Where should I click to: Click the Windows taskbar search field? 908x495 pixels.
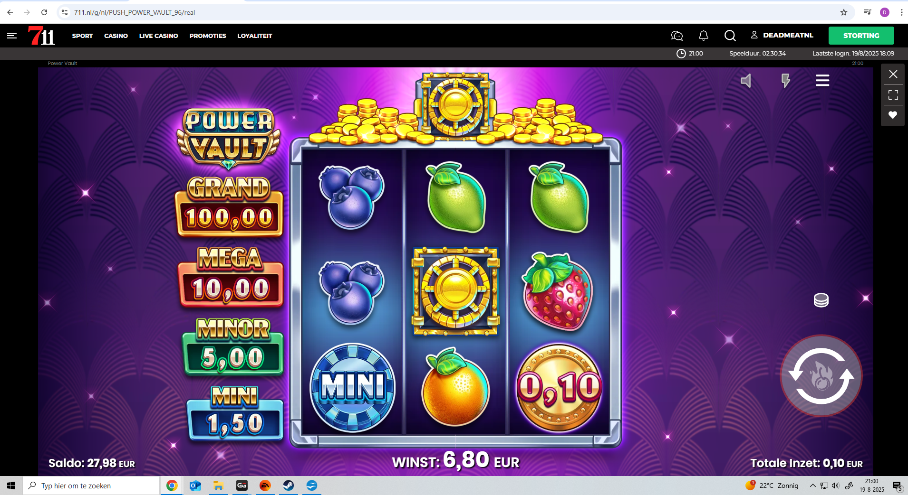pyautogui.click(x=91, y=486)
